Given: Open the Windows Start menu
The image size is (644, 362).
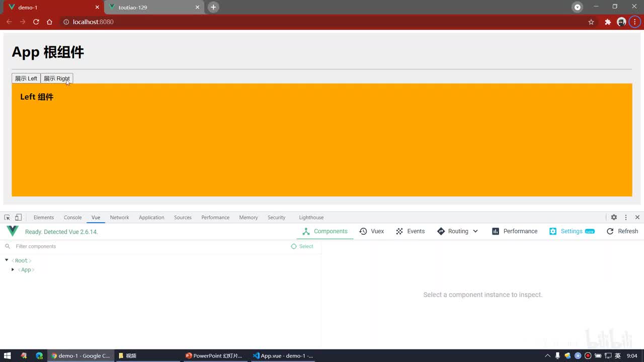Looking at the screenshot, I should (8, 355).
